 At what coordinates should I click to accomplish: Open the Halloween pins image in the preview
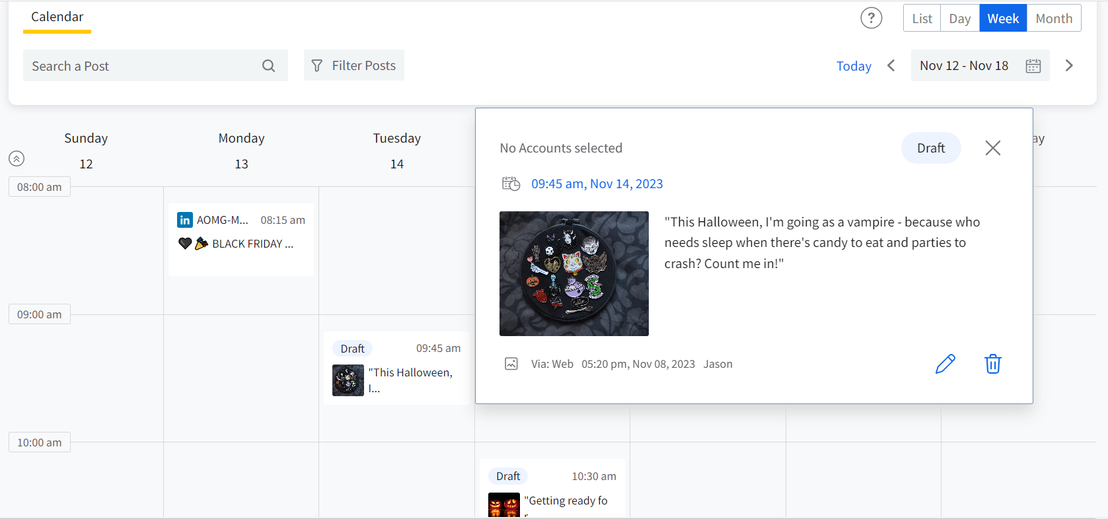click(573, 273)
